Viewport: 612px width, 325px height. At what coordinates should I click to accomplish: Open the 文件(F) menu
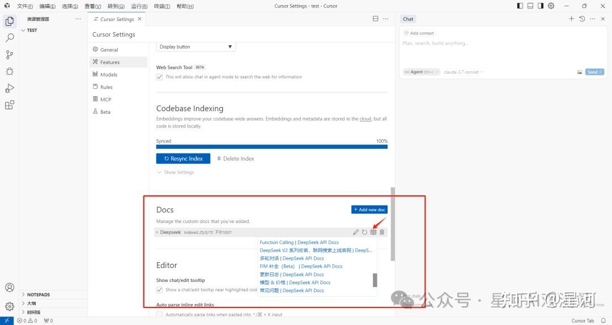(x=25, y=6)
